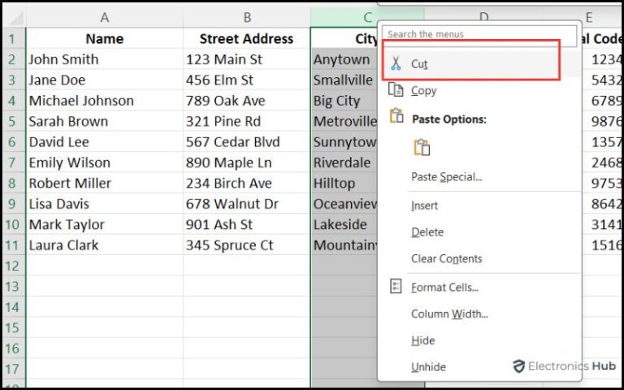Select cell with 678 Walnut Dr
The image size is (624, 390).
coord(247,204)
